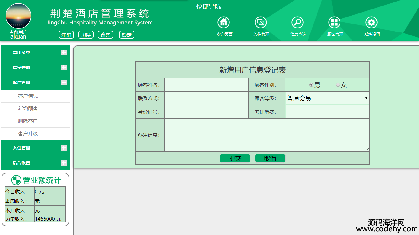Screen dimensions: 419x235
Task: Submit the form with 提交
Action: [x=235, y=158]
